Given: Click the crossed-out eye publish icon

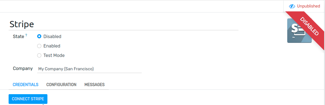Looking at the screenshot, I should [x=292, y=6].
